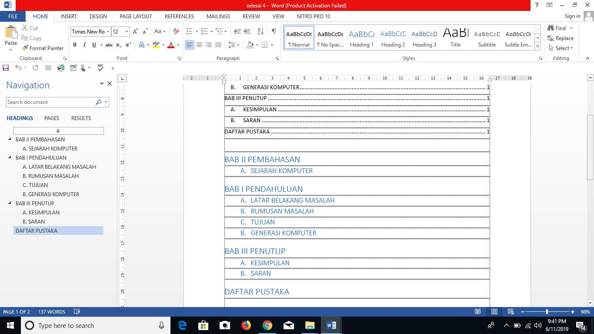Open the Borders dropdown
The height and width of the screenshot is (334, 594).
click(272, 45)
